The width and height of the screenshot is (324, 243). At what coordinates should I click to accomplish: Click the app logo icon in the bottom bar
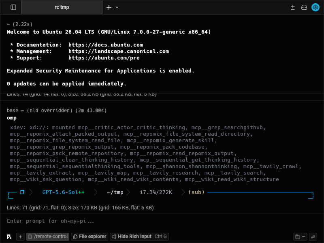pyautogui.click(x=9, y=237)
